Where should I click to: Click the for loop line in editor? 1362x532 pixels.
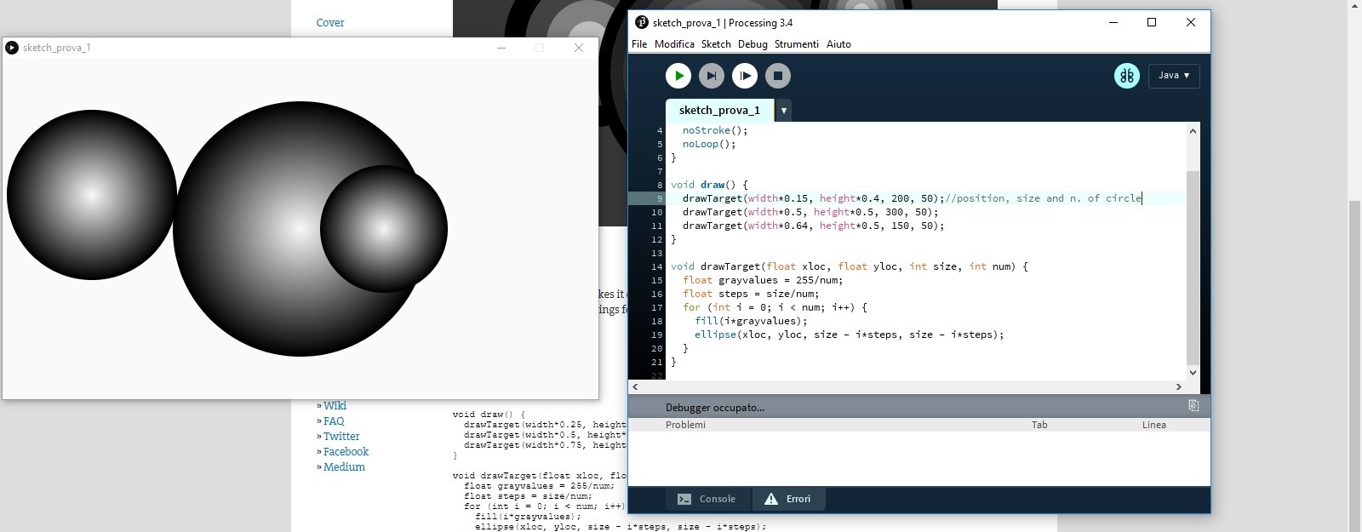tap(775, 307)
